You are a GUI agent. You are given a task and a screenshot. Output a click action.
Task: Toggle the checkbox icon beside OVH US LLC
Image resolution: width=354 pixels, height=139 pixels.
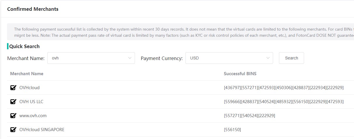pyautogui.click(x=13, y=101)
